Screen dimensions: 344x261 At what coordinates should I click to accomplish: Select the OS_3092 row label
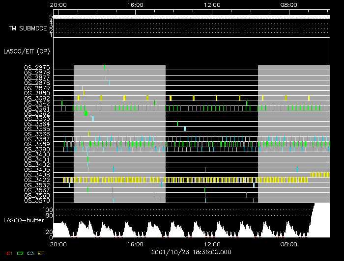pos(37,98)
